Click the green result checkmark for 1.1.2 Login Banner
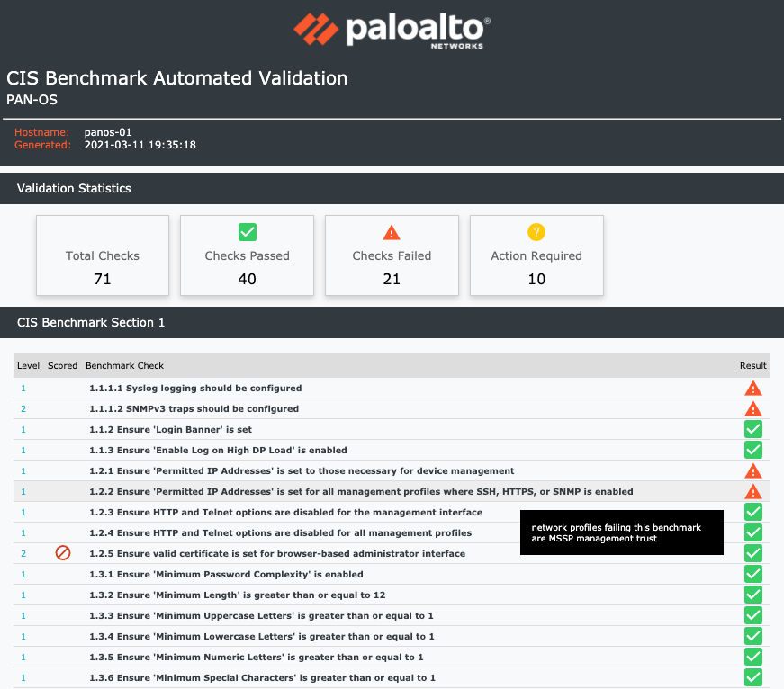The width and height of the screenshot is (784, 689). 752,429
